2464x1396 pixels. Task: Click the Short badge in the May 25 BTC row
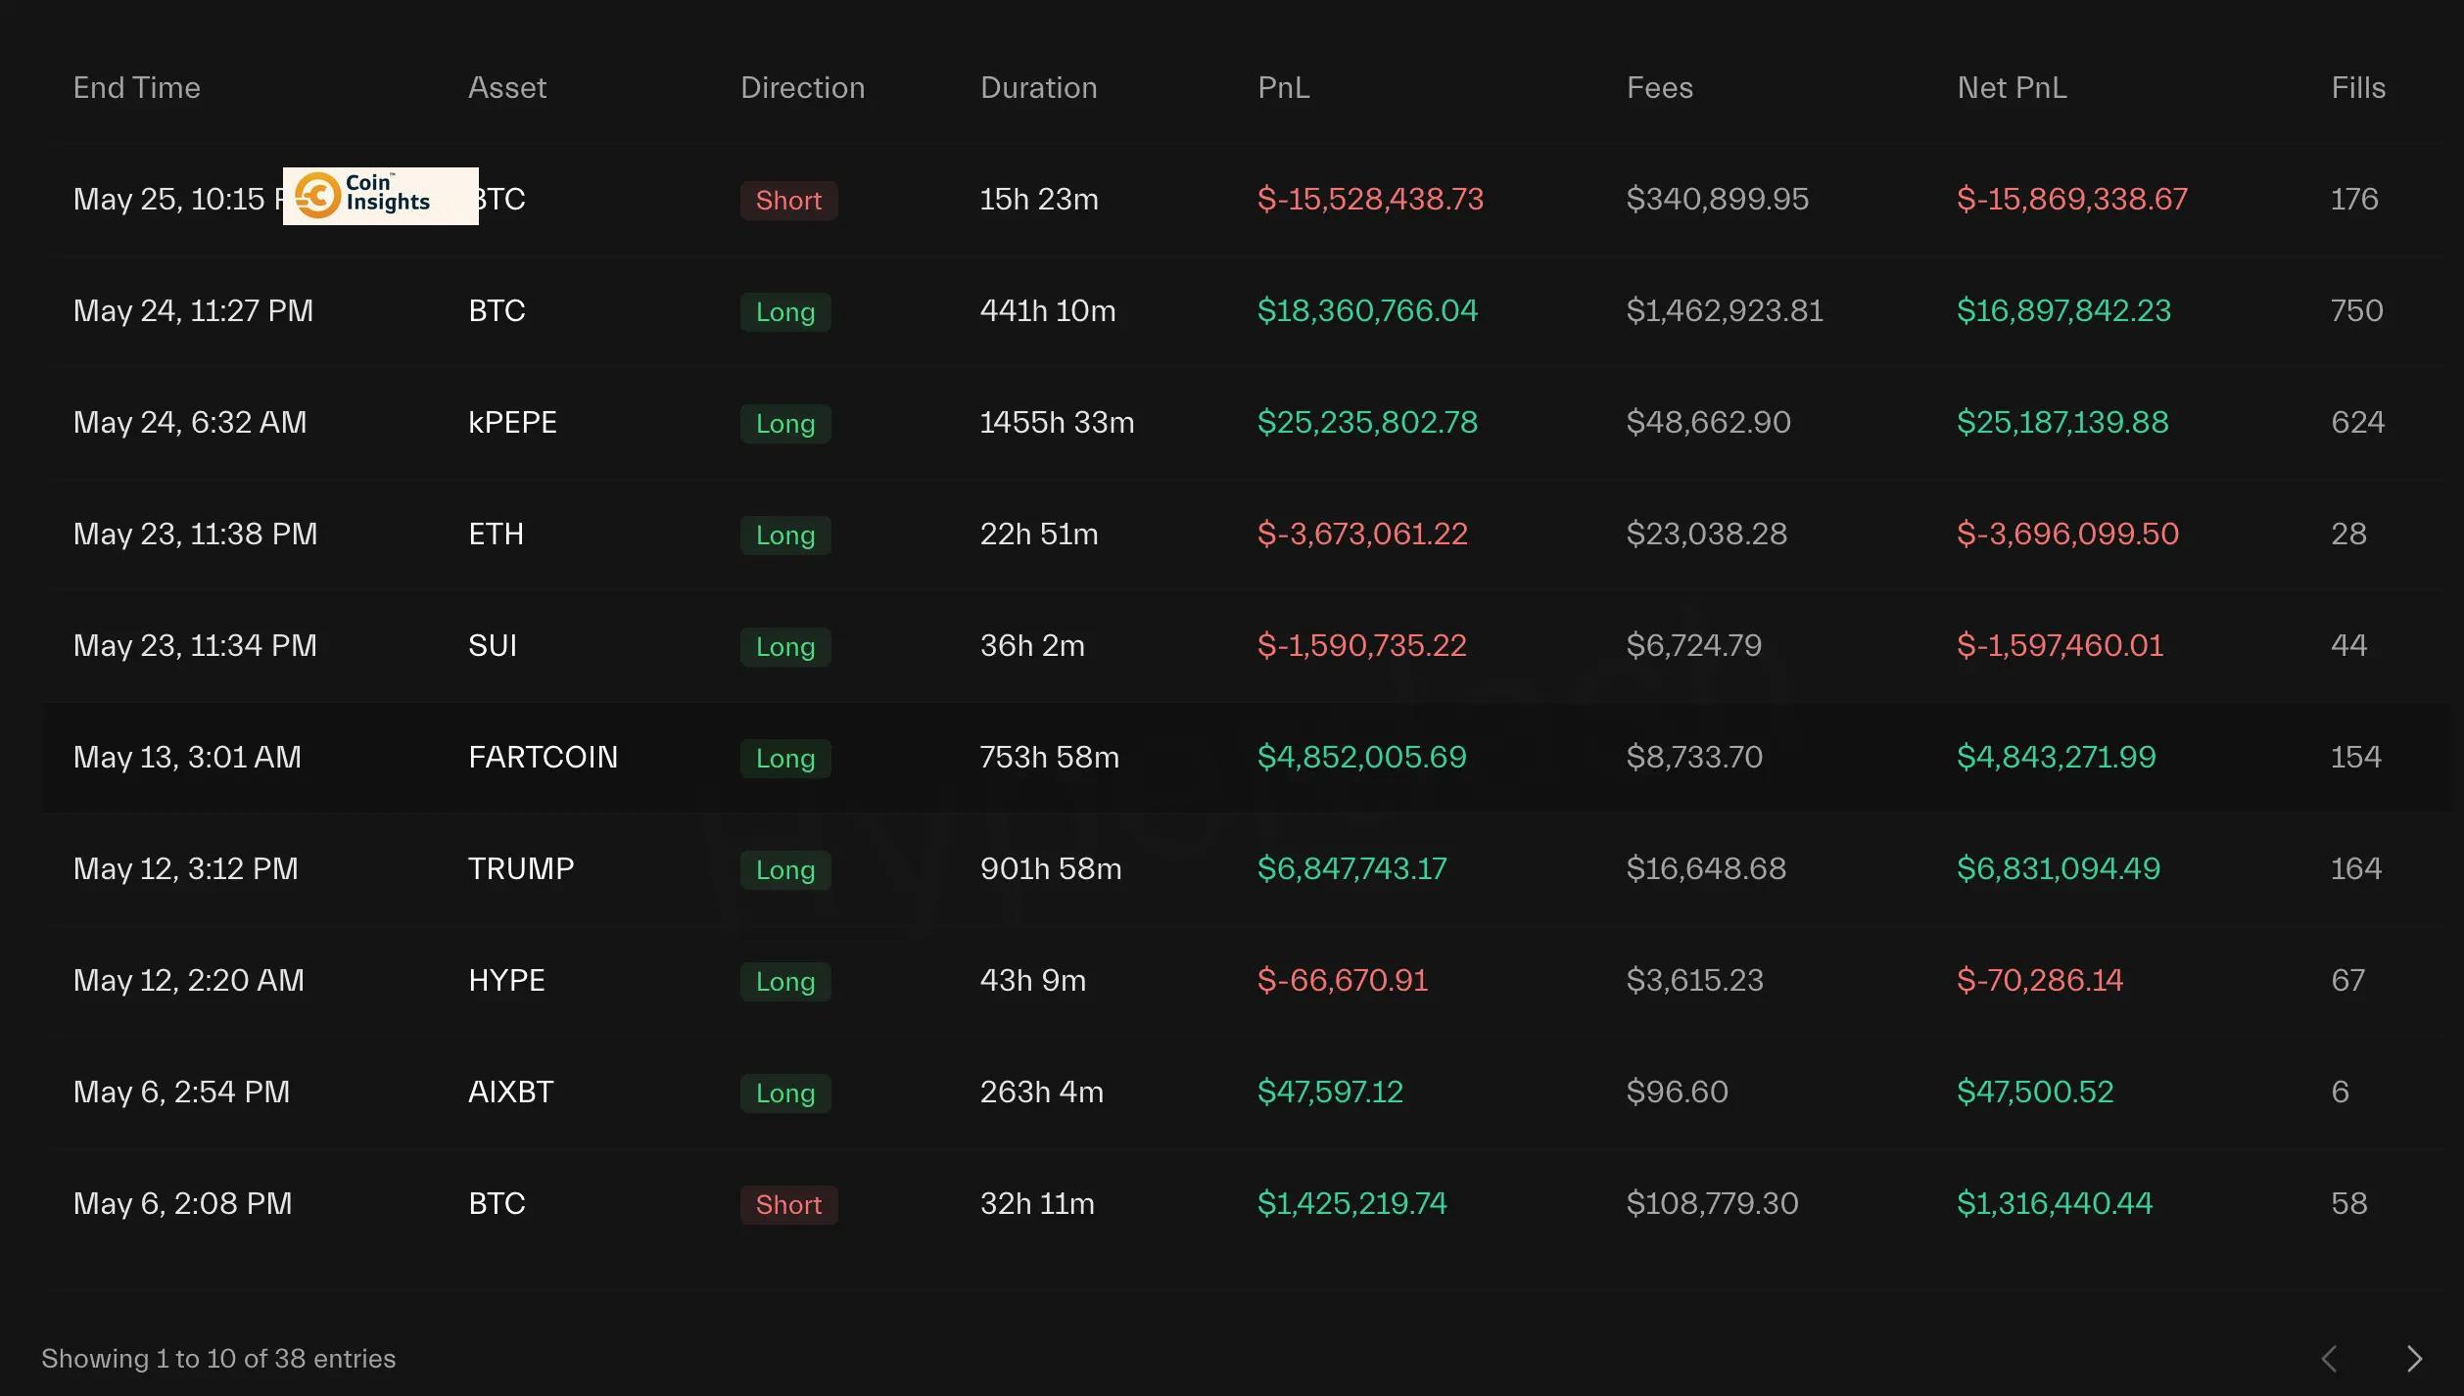tap(788, 200)
